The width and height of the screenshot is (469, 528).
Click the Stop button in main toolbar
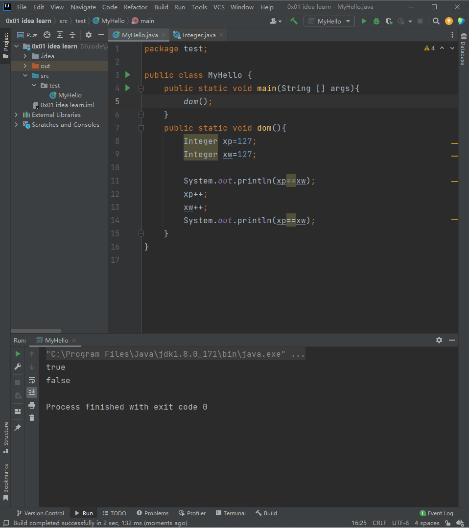coord(420,21)
